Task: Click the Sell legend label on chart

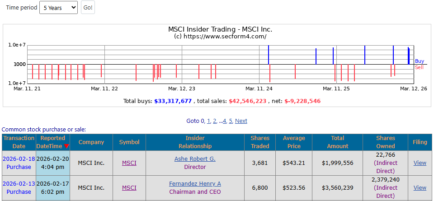Action: pyautogui.click(x=419, y=67)
